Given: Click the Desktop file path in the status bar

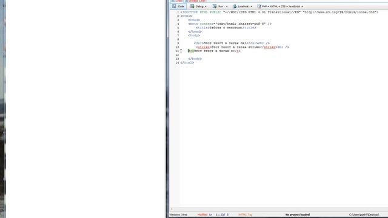Looking at the screenshot, I should (364, 214).
